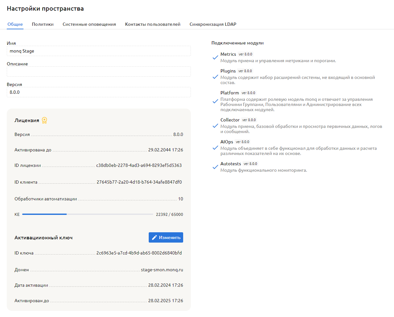394x317 pixels.
Task: Click into the empty Описание field
Action: click(98, 72)
